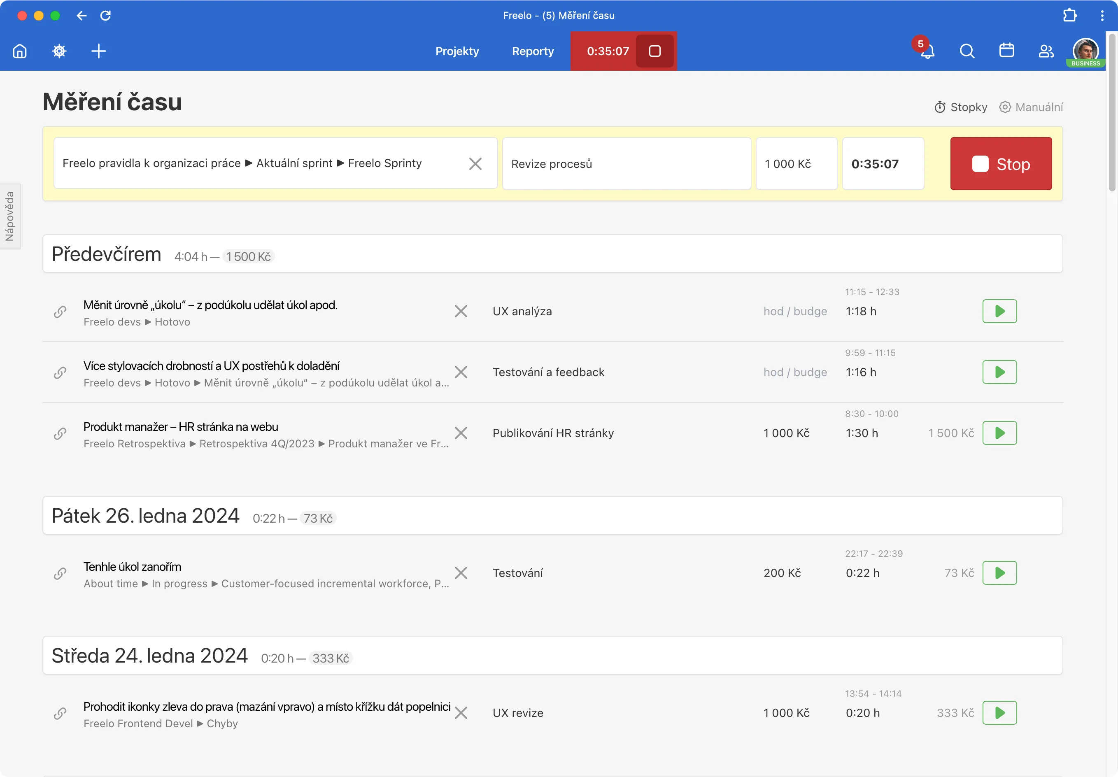Stop the running timer in the top bar
The image size is (1118, 777).
coord(655,51)
